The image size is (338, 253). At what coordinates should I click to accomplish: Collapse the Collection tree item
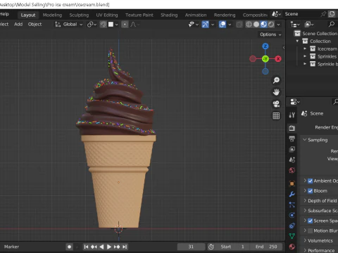coord(297,41)
